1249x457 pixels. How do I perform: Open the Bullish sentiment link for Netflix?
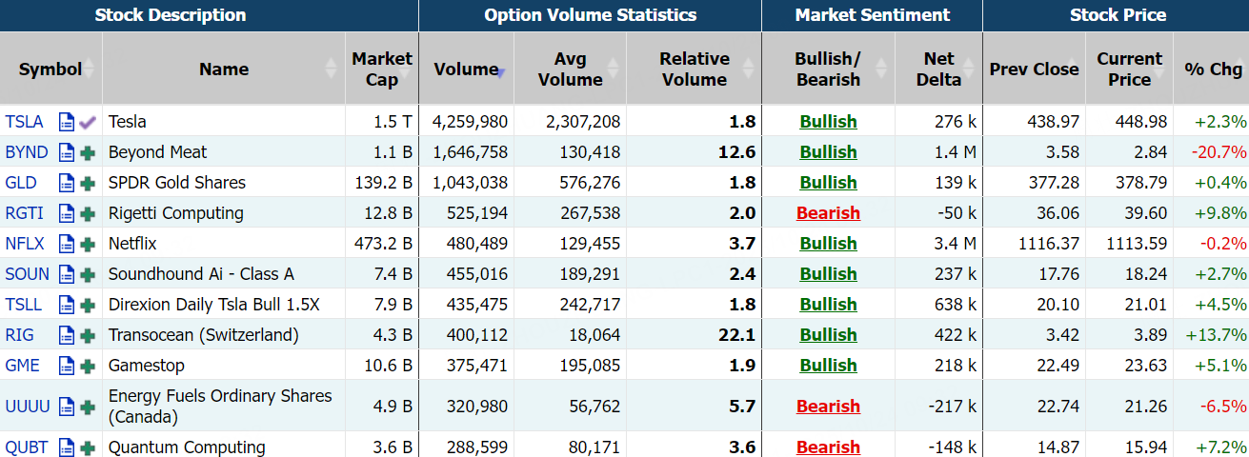[x=828, y=244]
